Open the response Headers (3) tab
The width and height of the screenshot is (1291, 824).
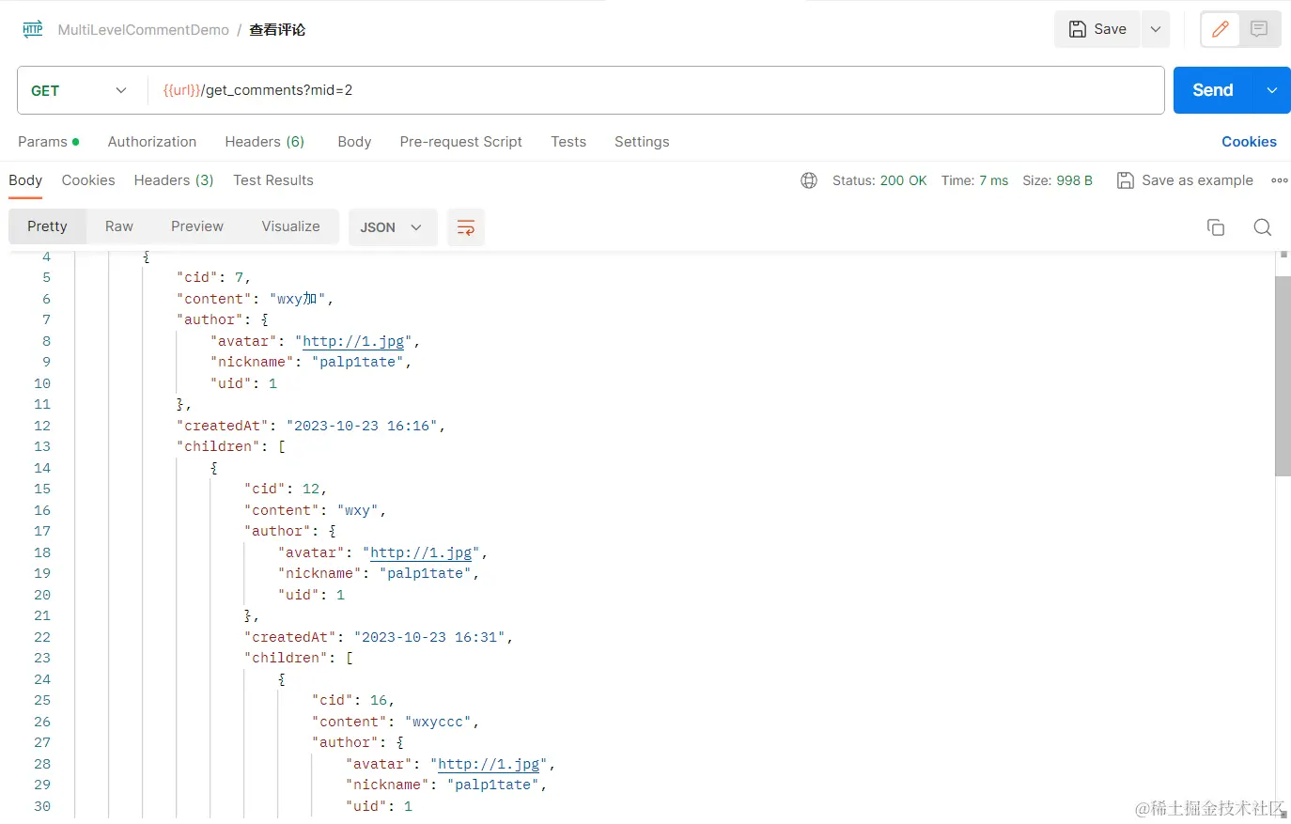tap(174, 180)
